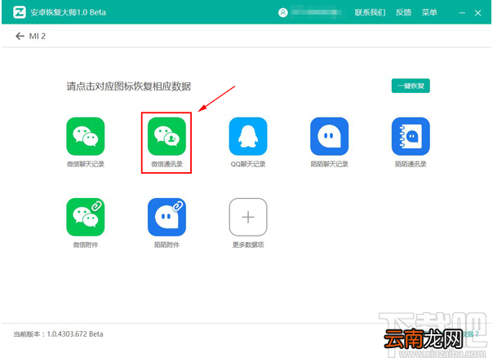The image size is (493, 362).
Task: Click the 微信聊天记录 label text
Action: point(86,164)
